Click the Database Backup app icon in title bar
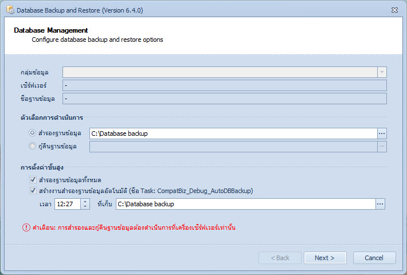 point(10,10)
